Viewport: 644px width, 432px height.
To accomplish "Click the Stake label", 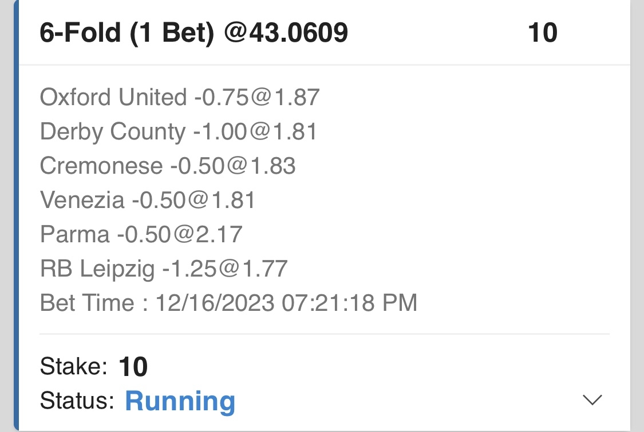I will (x=73, y=366).
